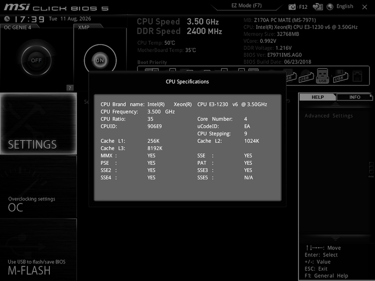Screen dimensions: 375x281
Task: Click the Cache L3 8192K value
Action: point(155,148)
